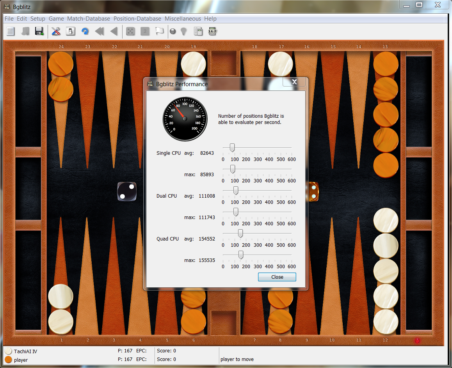The height and width of the screenshot is (368, 452).
Task: Click the save floppy disk icon
Action: coord(39,31)
